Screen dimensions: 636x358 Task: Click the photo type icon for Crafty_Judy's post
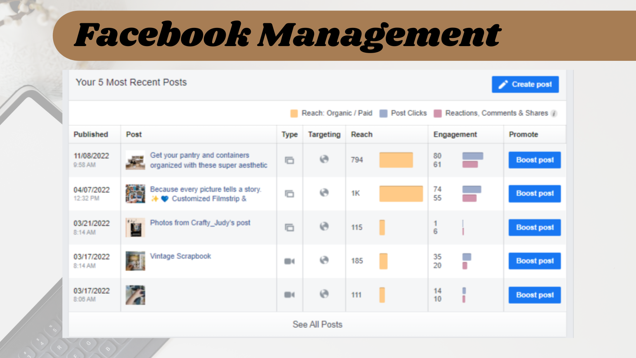pyautogui.click(x=289, y=227)
